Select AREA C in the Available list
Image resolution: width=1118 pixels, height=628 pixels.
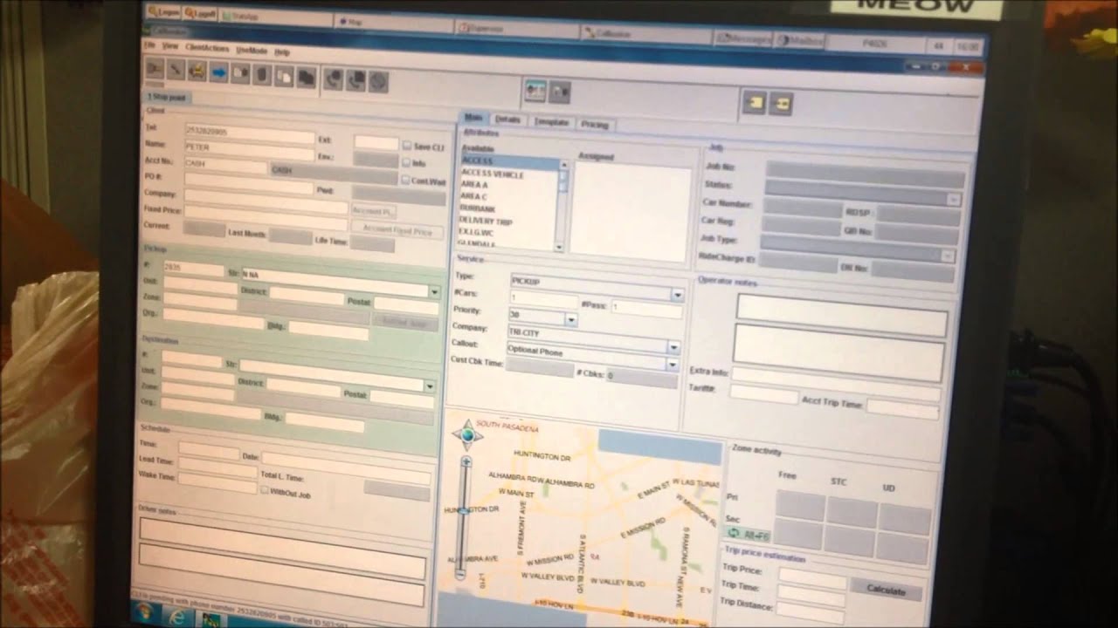[474, 197]
